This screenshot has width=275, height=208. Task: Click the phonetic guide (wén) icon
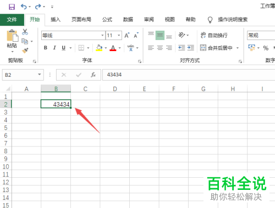[131, 48]
